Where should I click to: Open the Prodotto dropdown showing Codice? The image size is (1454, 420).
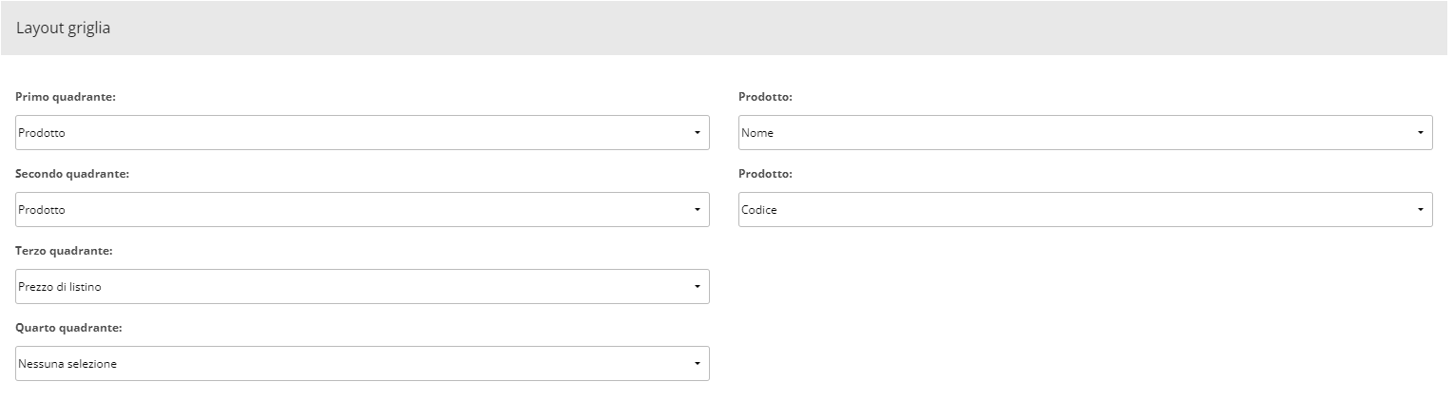(1085, 210)
